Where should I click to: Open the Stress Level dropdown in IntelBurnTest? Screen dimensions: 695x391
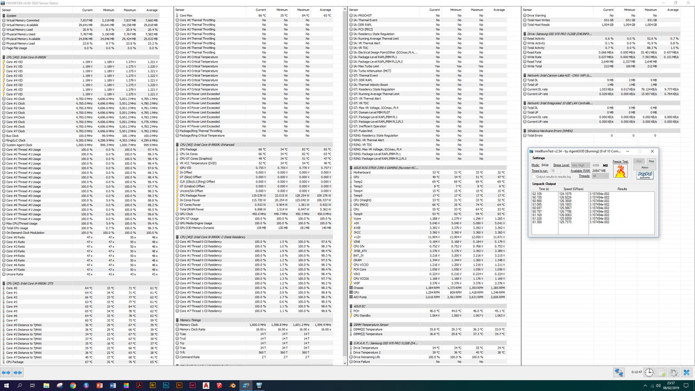[x=580, y=166]
